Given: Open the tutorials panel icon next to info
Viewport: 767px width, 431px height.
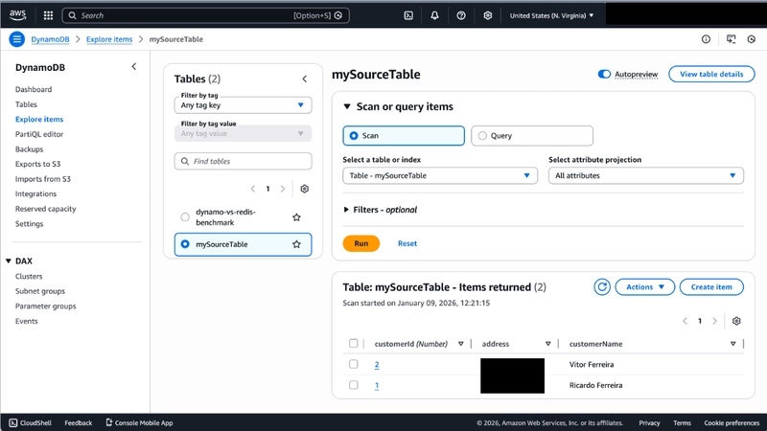Looking at the screenshot, I should coord(731,39).
